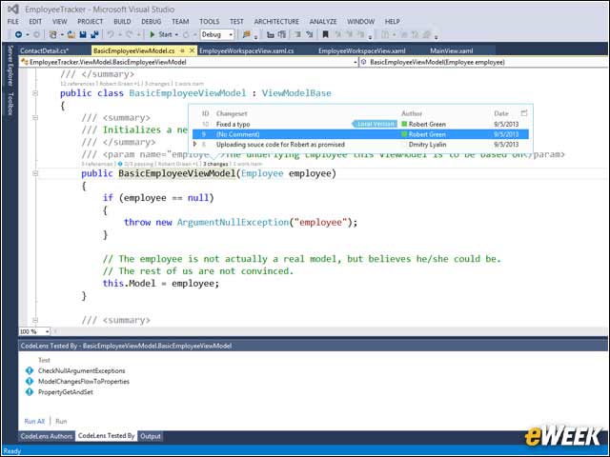Viewport: 610px width, 457px height.
Task: Collapse the bottom summary comment outline
Action: pos(35,320)
